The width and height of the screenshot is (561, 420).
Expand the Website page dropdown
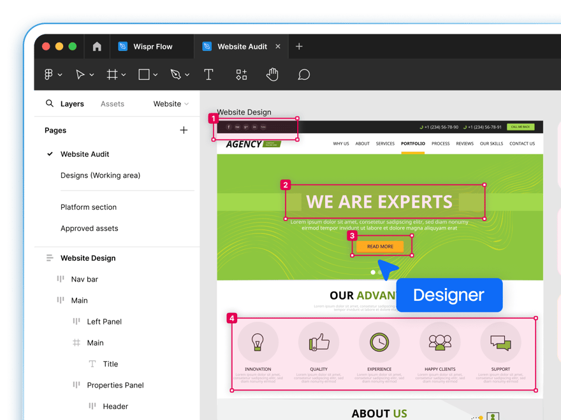click(x=171, y=104)
